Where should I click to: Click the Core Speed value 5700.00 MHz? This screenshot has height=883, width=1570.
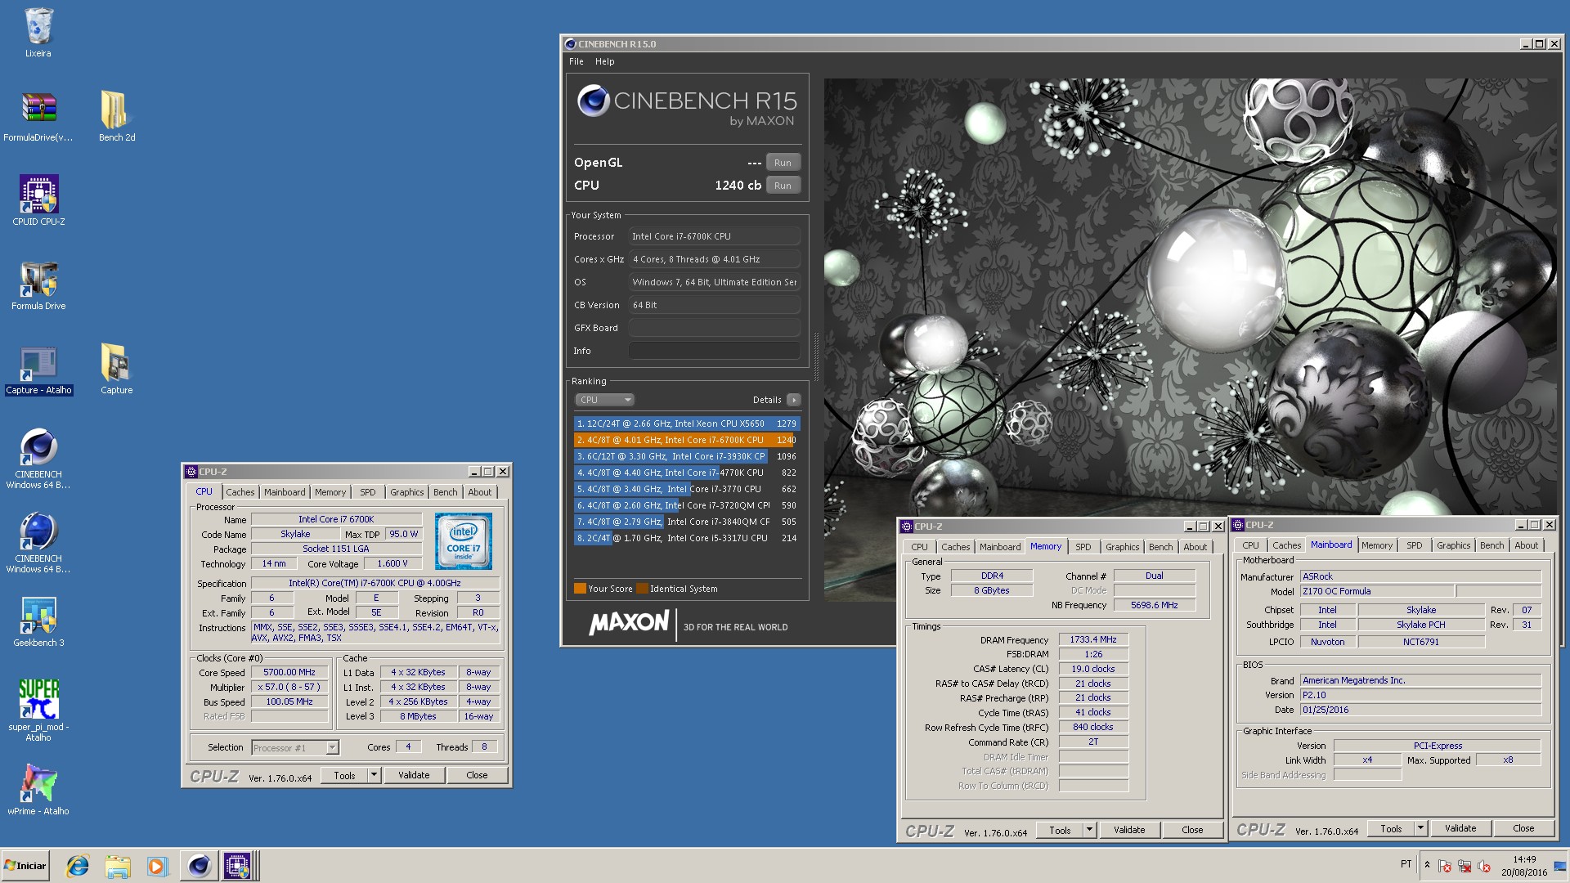[x=289, y=672]
